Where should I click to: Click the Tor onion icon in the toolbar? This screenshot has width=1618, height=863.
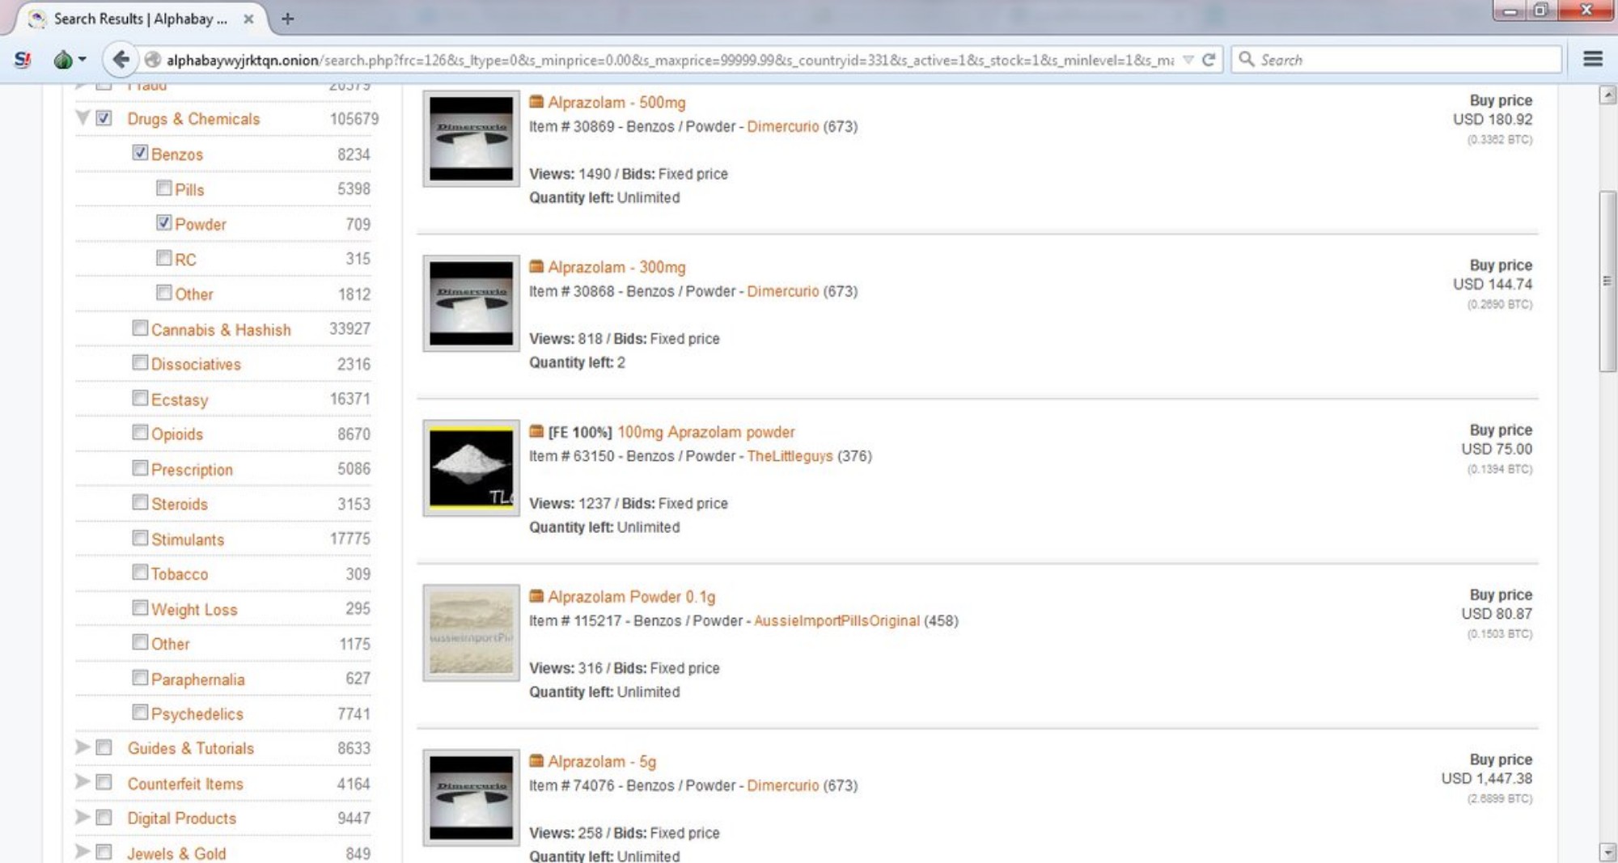(x=63, y=60)
